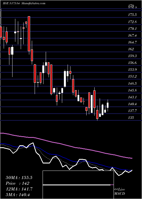Click the 5MA : 140.4 readout
Screen dimensions: 142x199
click(18, 195)
